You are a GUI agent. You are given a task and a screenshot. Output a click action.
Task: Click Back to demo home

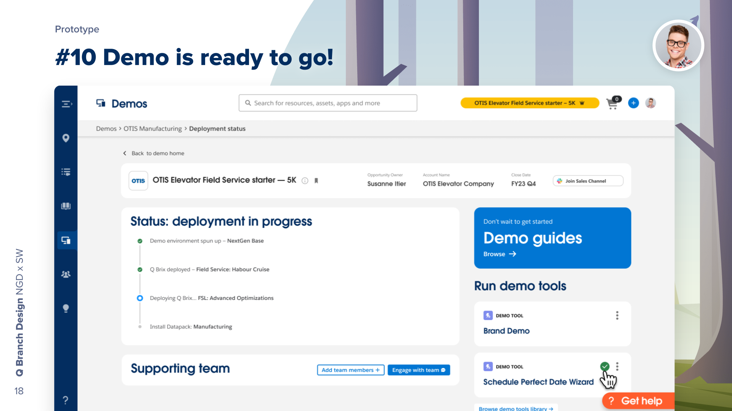pos(154,153)
